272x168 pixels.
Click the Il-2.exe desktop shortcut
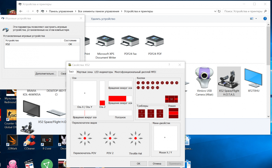pyautogui.click(x=47, y=141)
